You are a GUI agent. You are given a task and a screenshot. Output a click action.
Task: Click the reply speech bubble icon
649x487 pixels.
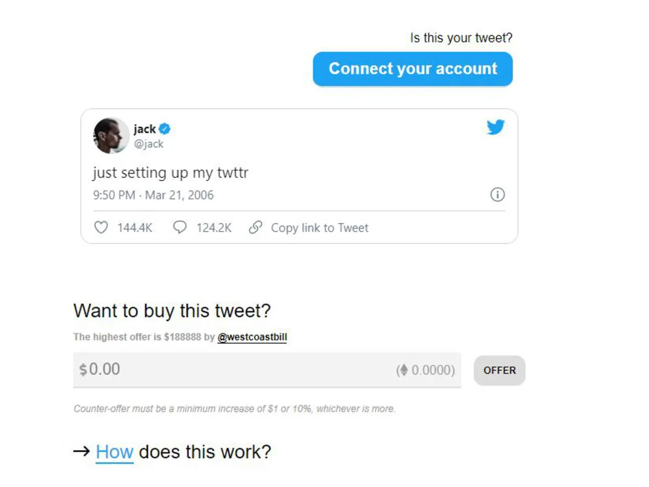pyautogui.click(x=180, y=228)
